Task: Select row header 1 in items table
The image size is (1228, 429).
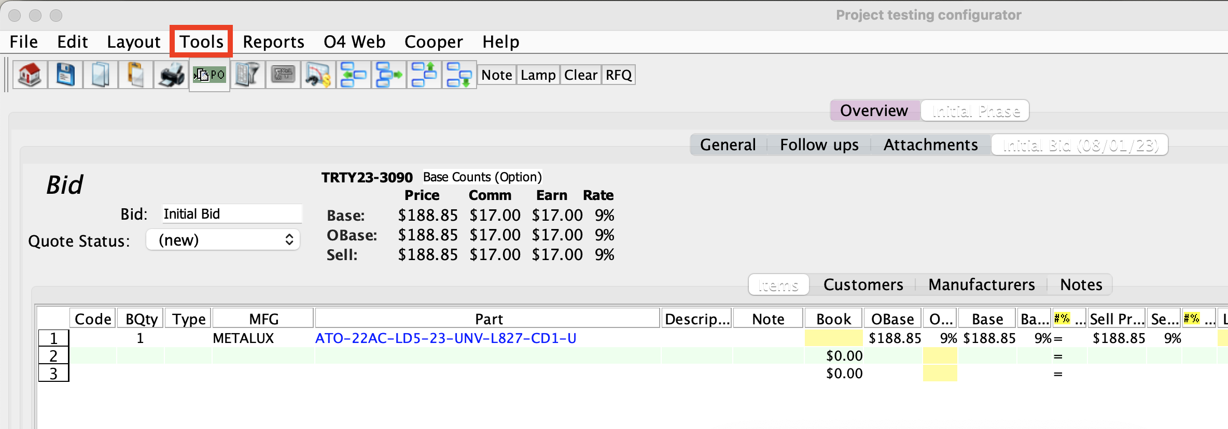Action: tap(53, 338)
